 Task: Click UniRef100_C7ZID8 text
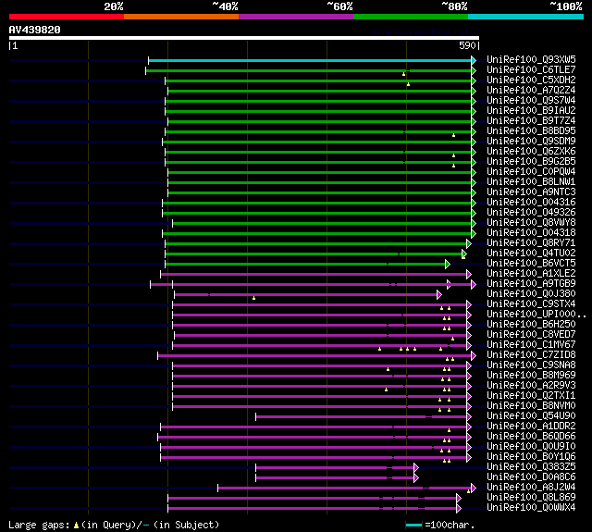(531, 355)
